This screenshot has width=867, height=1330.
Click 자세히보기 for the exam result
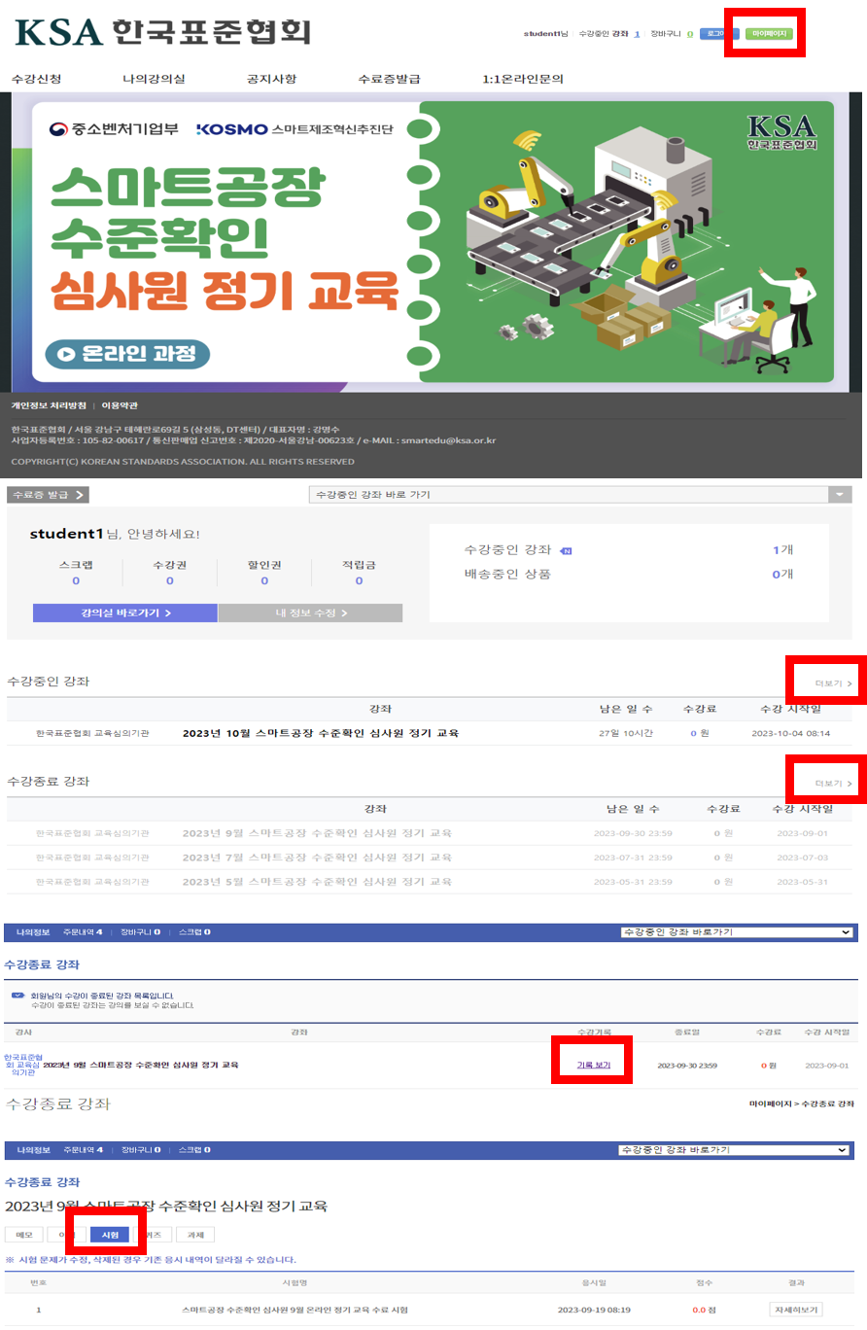coord(796,1310)
